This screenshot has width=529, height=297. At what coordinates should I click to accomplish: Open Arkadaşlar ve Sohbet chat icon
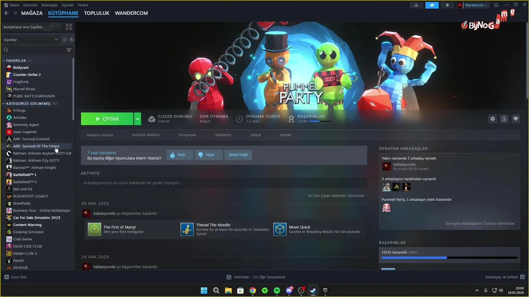click(x=522, y=277)
